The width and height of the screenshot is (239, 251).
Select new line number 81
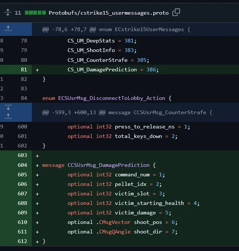(24, 70)
